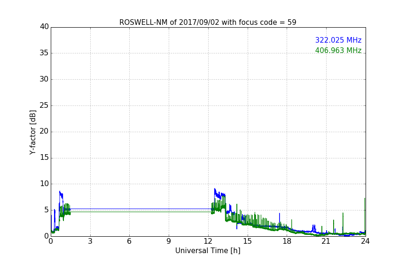The image size is (406, 270).
Task: Click the Y-factor [dB] axis label
Action: tap(32, 132)
